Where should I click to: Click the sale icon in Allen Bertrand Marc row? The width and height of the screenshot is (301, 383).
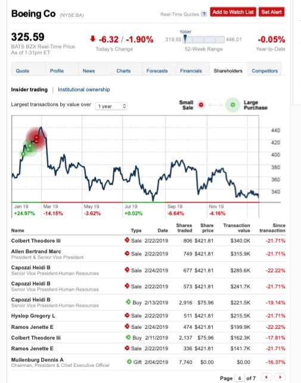pos(127,253)
